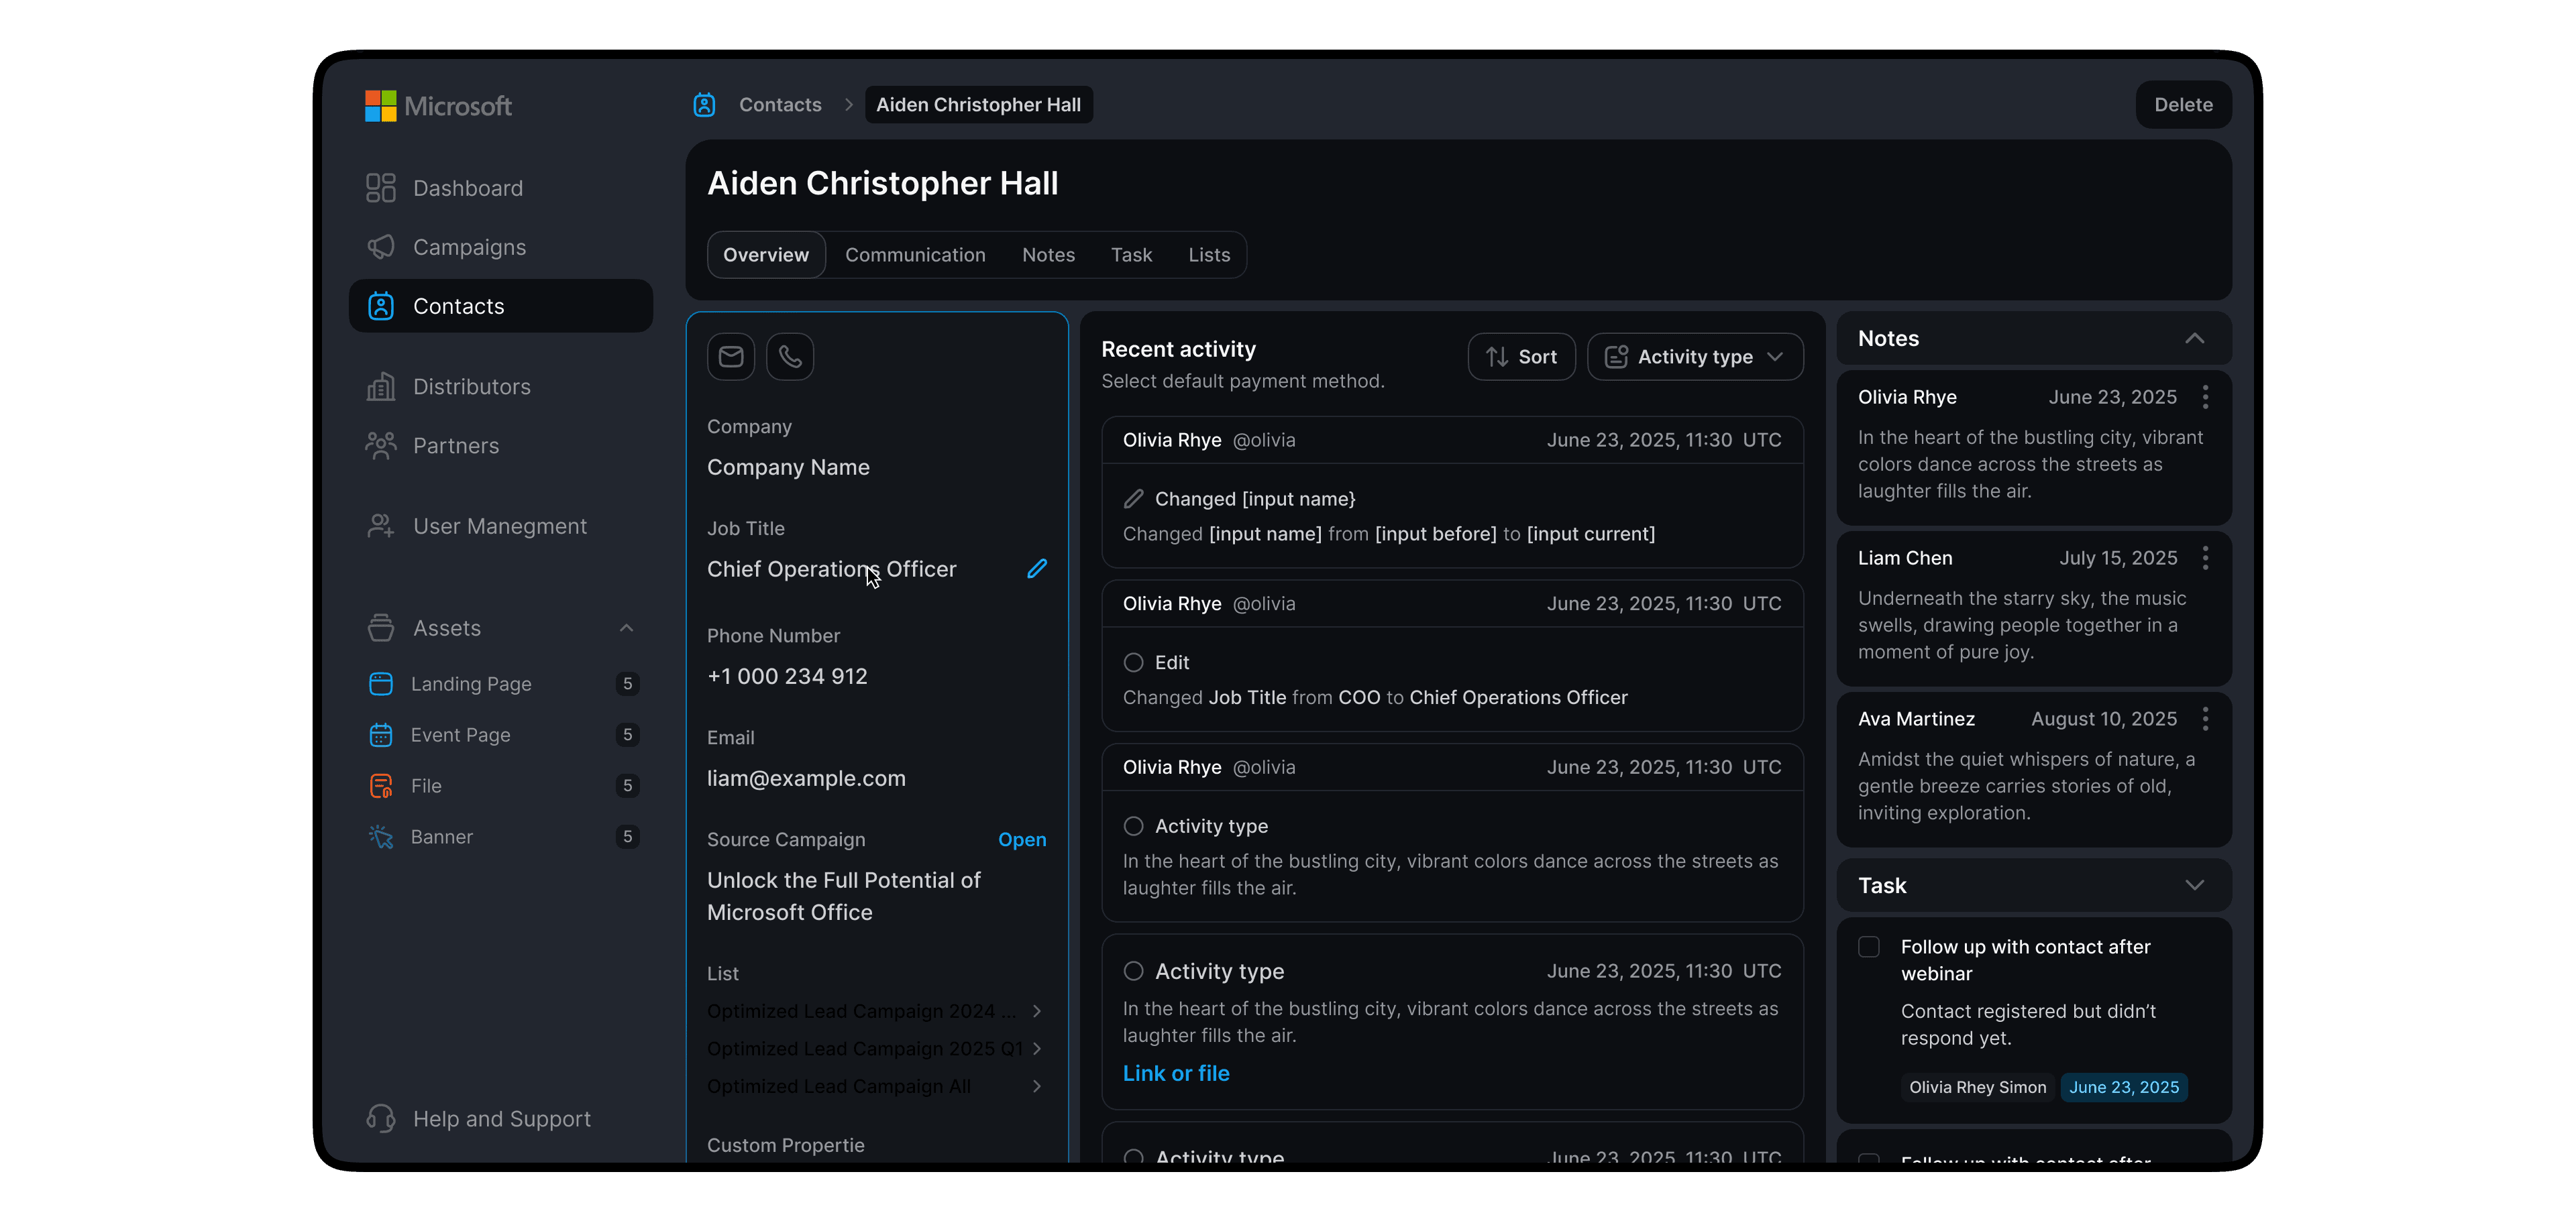Click the Help and Support headset icon
This screenshot has width=2576, height=1223.
point(380,1118)
